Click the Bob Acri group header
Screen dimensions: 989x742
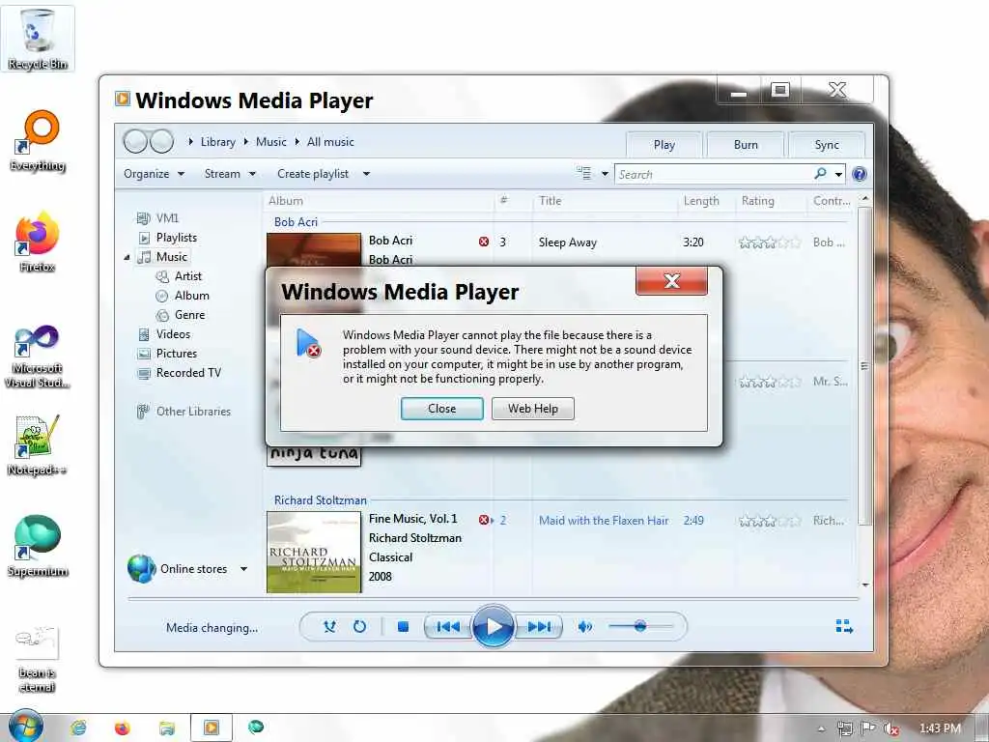tap(296, 222)
